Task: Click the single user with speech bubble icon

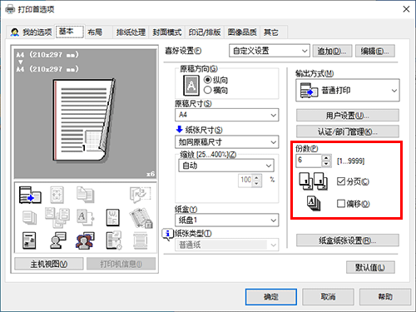Action: 57,240
